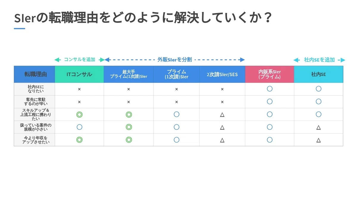Click the 外販SIerを分割 label
This screenshot has height=200, width=357.
coord(174,60)
